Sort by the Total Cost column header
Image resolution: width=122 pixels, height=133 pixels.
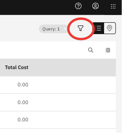point(17,67)
